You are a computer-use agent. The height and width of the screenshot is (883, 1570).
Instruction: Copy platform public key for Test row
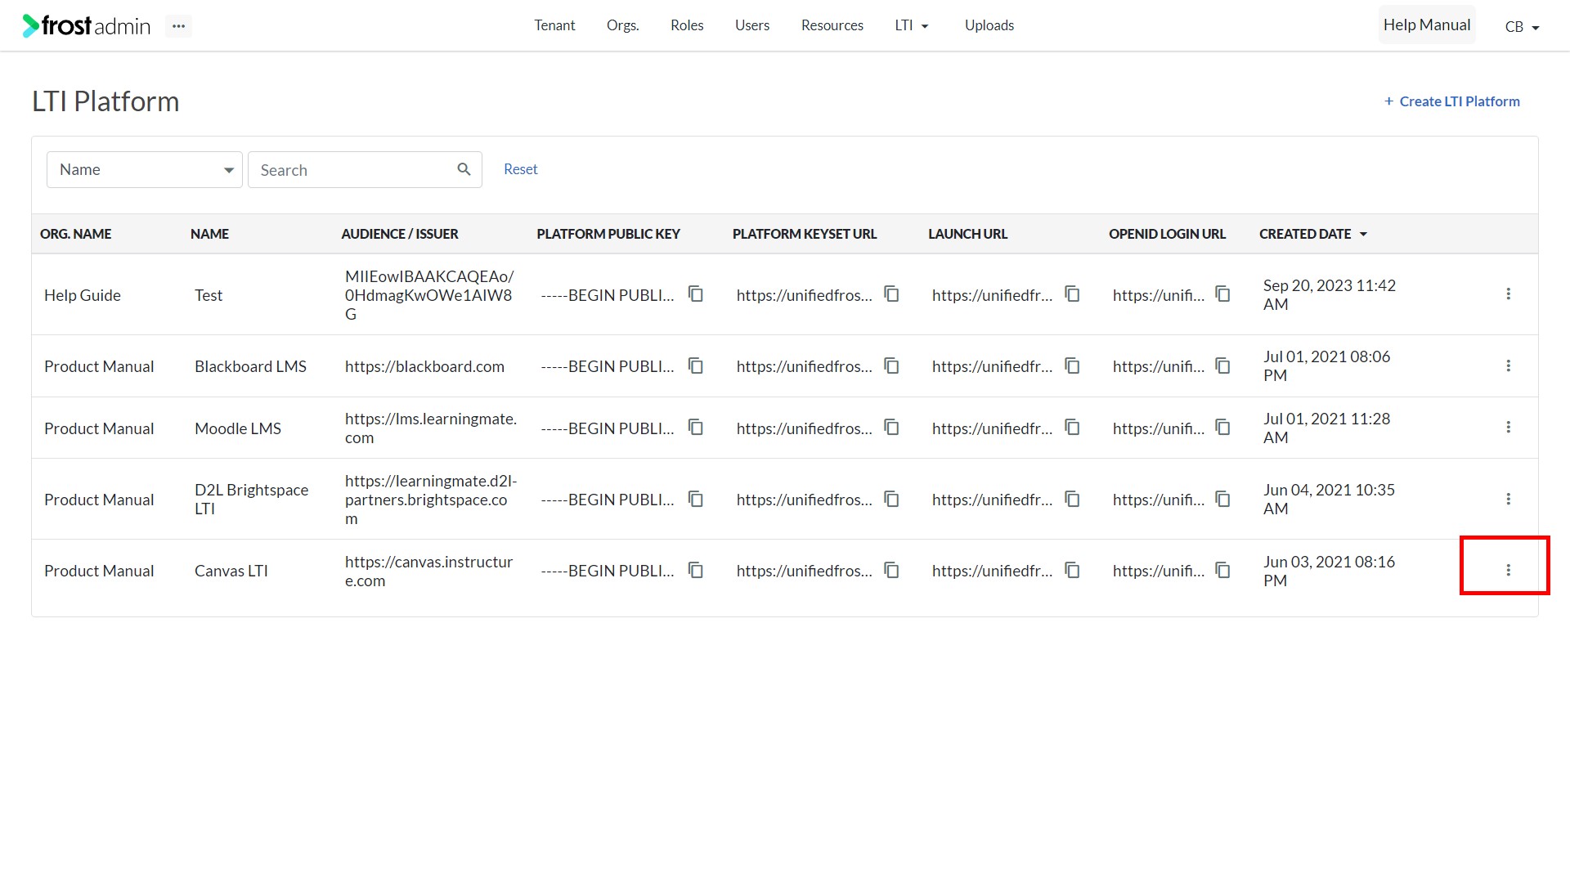pyautogui.click(x=696, y=294)
